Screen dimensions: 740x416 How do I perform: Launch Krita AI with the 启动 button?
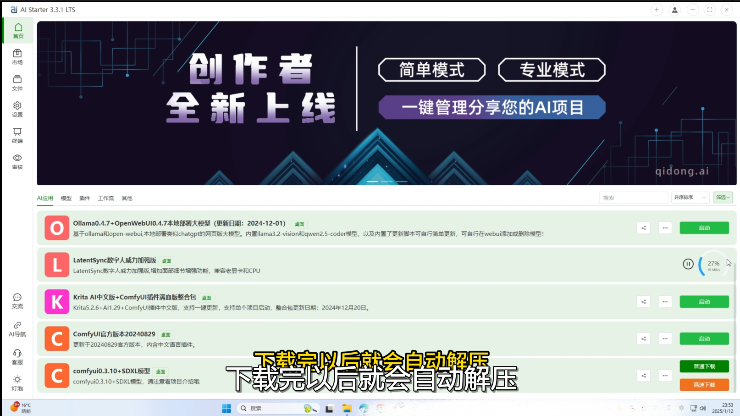pyautogui.click(x=704, y=302)
